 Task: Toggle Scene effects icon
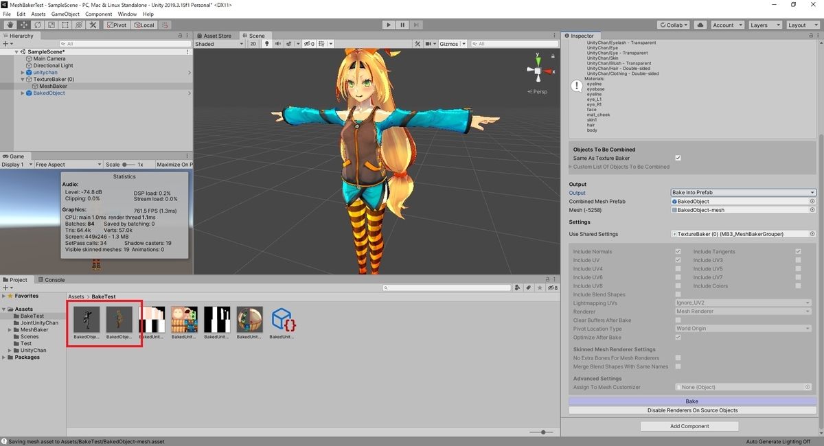point(290,44)
